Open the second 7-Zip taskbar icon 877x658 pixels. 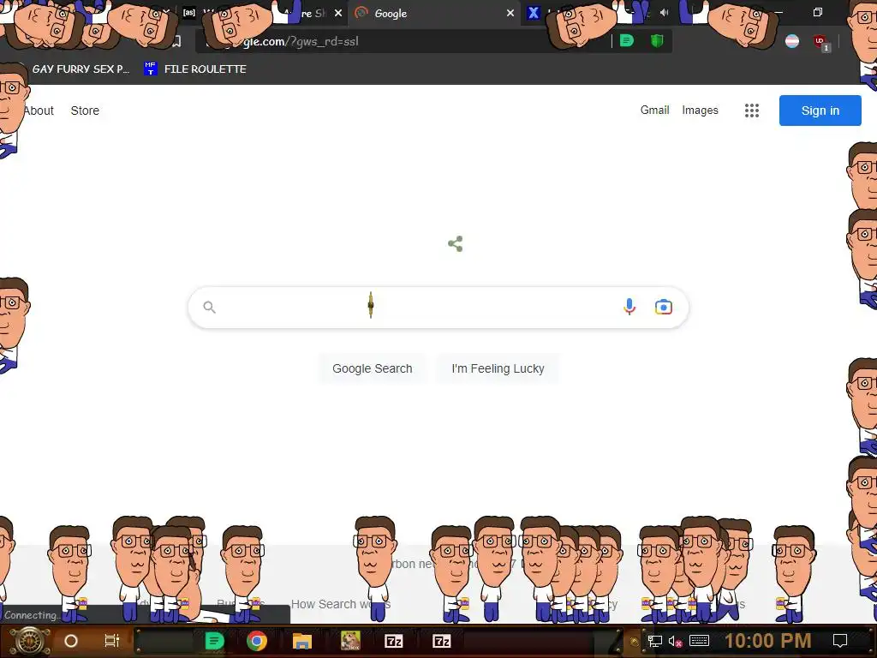click(442, 641)
